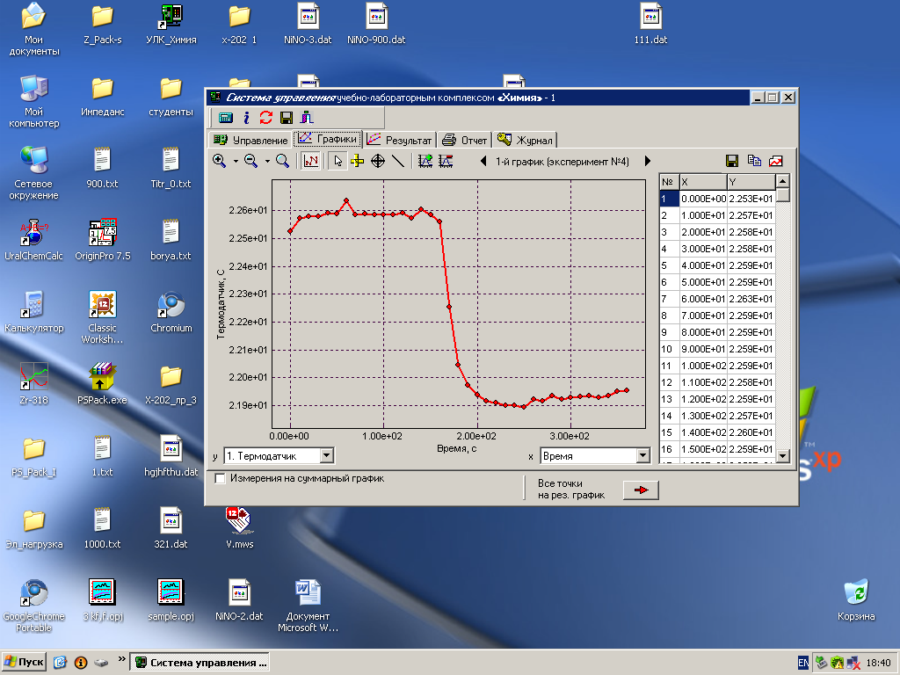Toggle the red line-with-points display button
The image size is (900, 675).
(x=310, y=162)
